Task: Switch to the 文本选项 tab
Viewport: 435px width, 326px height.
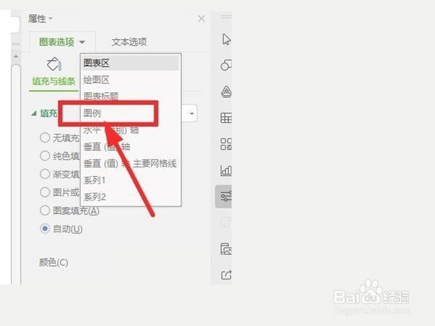Action: (129, 42)
